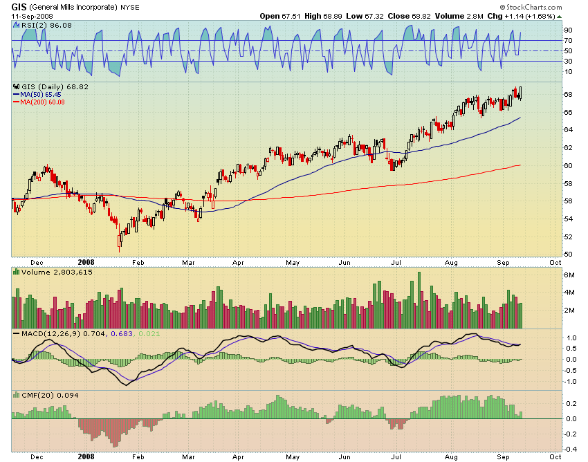Click the 0.5 tick on the MACD axis

(x=571, y=349)
